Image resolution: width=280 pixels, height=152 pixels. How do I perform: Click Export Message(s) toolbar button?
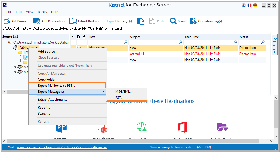[x=119, y=21]
